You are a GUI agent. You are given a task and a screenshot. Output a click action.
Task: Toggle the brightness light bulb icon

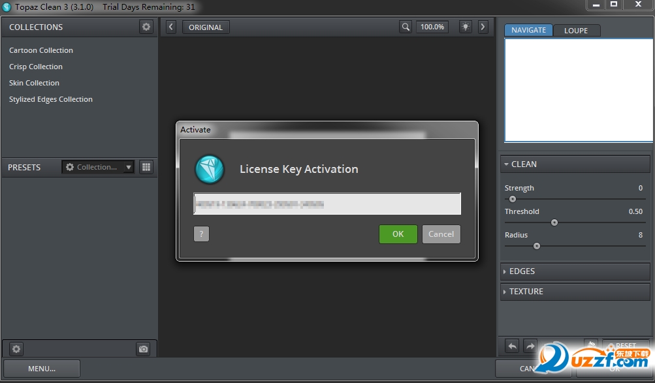point(466,27)
